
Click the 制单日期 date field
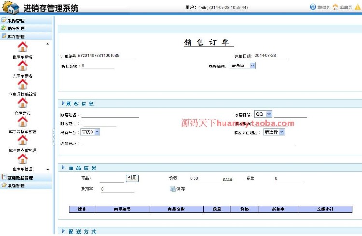tap(271, 56)
